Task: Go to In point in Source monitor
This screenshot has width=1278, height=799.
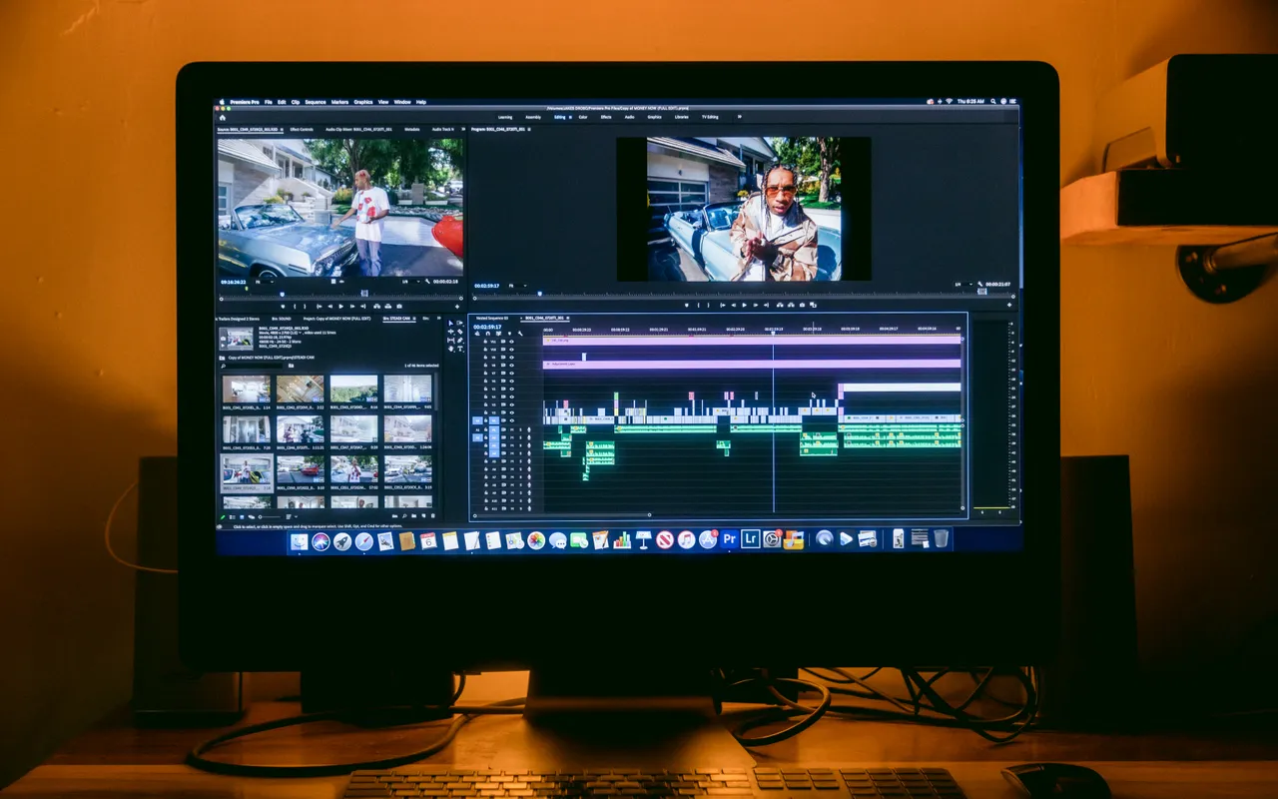Action: 319,307
